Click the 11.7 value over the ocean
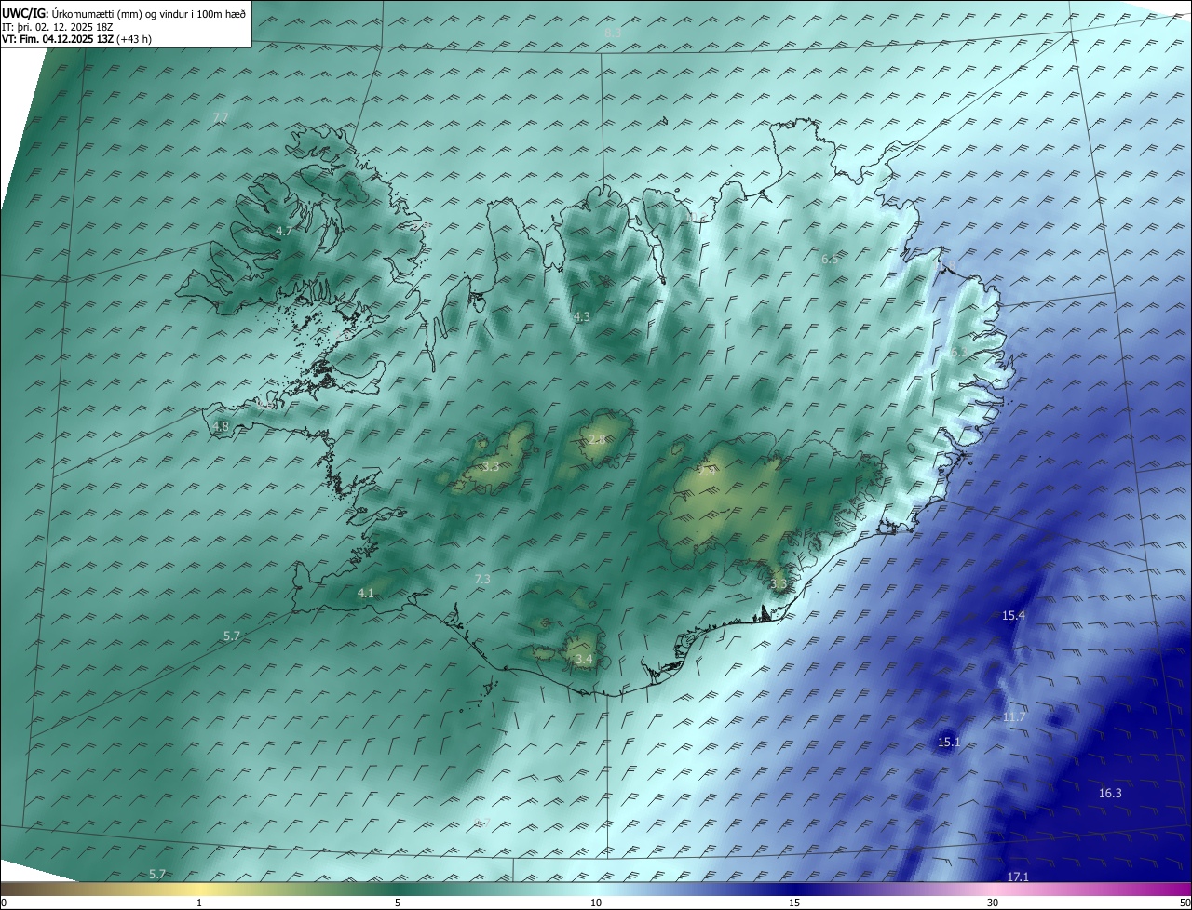 [x=1014, y=717]
